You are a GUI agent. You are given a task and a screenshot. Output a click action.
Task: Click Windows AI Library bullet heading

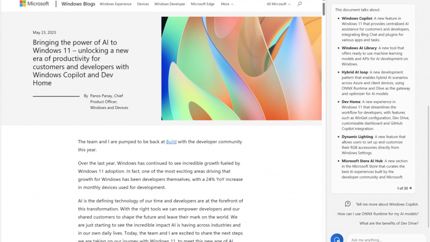pyautogui.click(x=359, y=48)
